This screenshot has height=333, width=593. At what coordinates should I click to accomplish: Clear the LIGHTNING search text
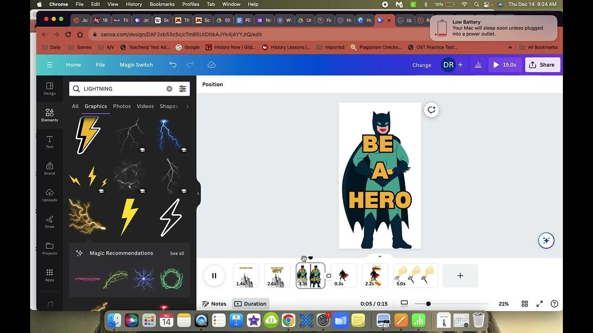(169, 89)
